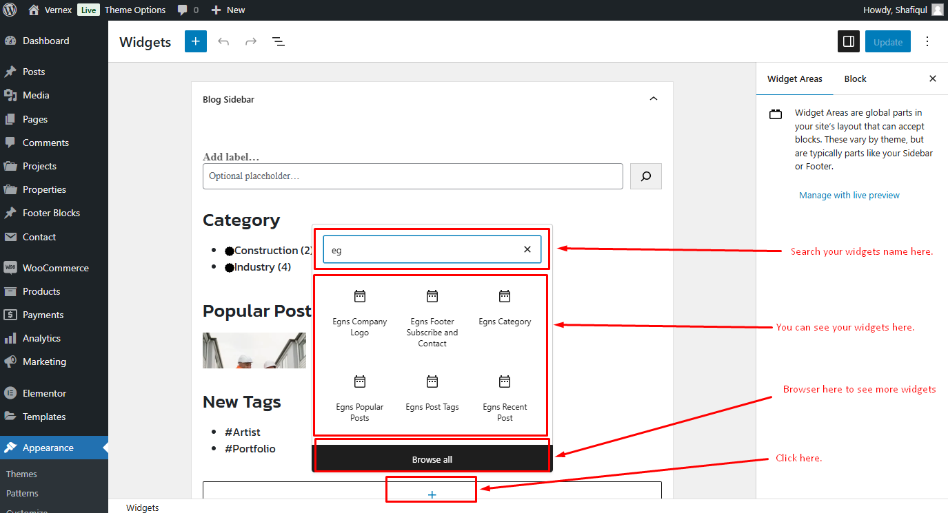Viewport: 948px width, 513px height.
Task: Insert the Egns Category widget
Action: click(505, 307)
